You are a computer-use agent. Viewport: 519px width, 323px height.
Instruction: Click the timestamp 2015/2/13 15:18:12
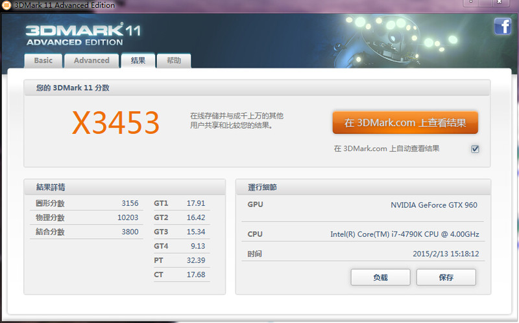click(x=446, y=254)
